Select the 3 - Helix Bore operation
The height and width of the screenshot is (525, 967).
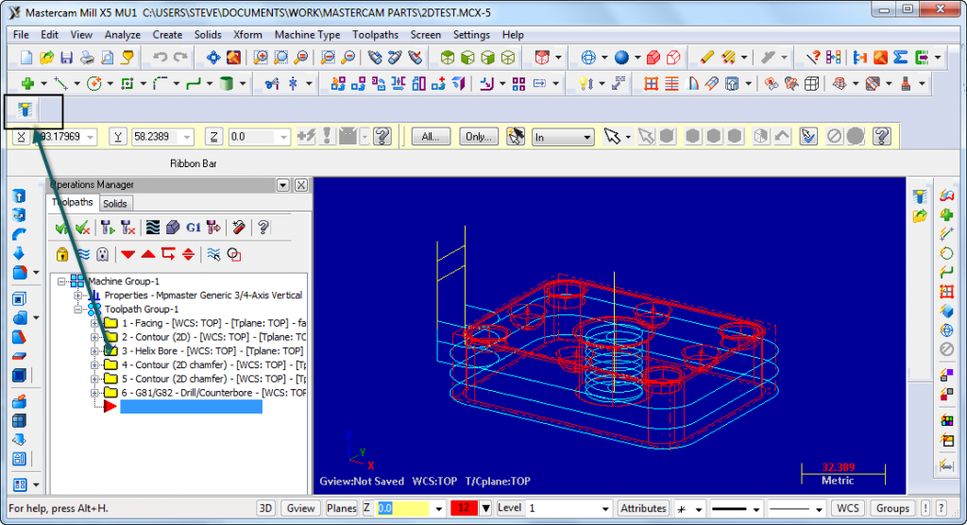(212, 351)
